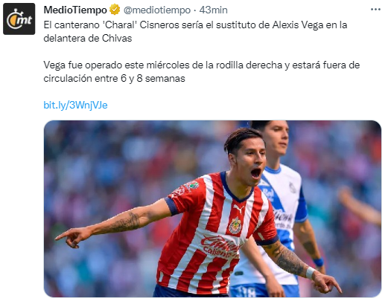Viewport: 388px width, 301px height.
Task: Open the three-dot more options menu
Action: click(375, 10)
